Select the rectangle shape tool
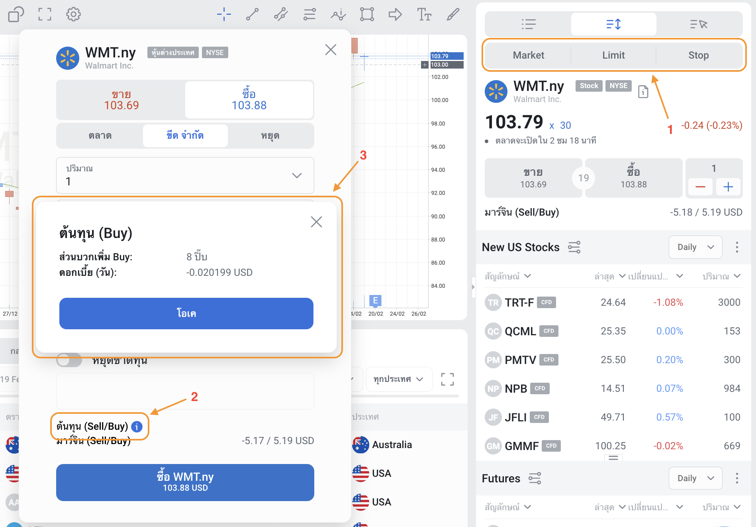Viewport: 756px width, 527px height. point(367,15)
